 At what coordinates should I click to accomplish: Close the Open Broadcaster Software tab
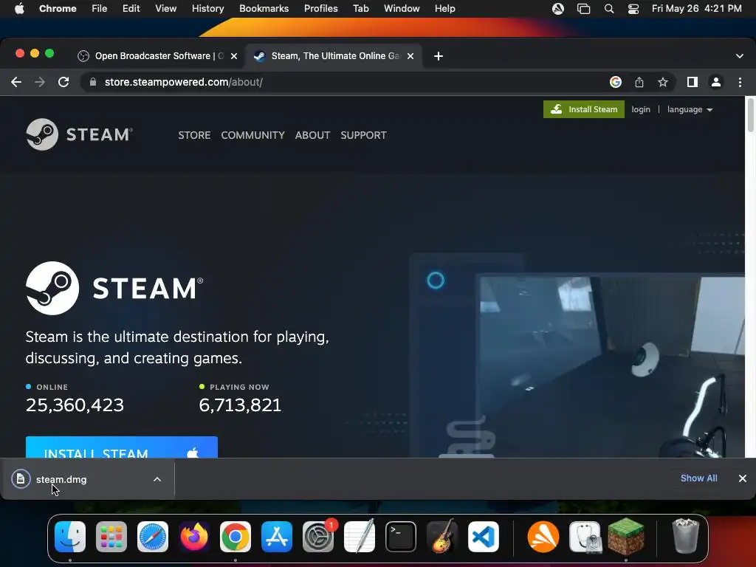[234, 56]
